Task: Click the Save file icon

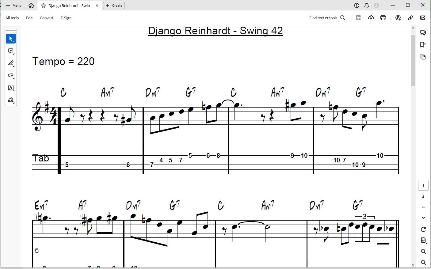Action: pos(358,18)
